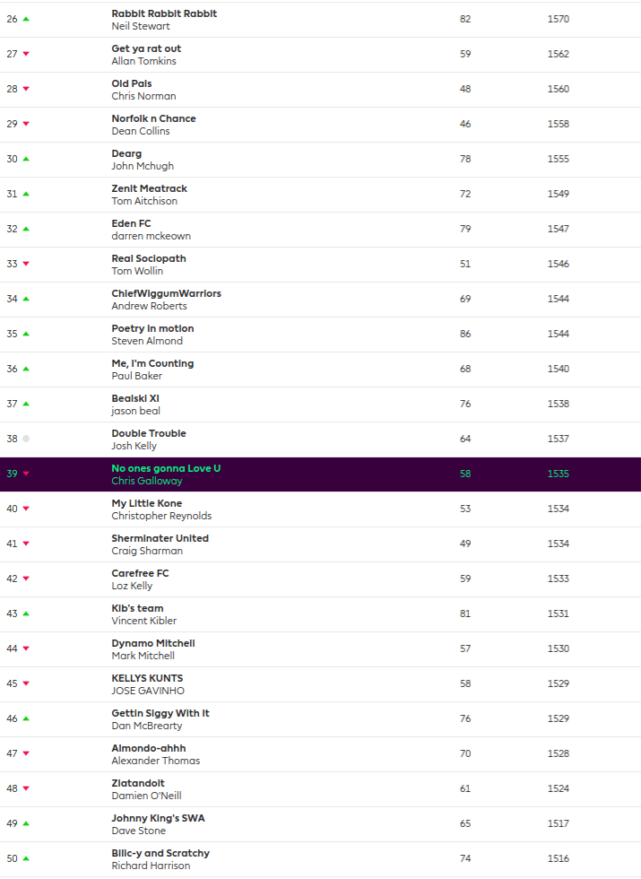View the Sherminater United team

160,538
